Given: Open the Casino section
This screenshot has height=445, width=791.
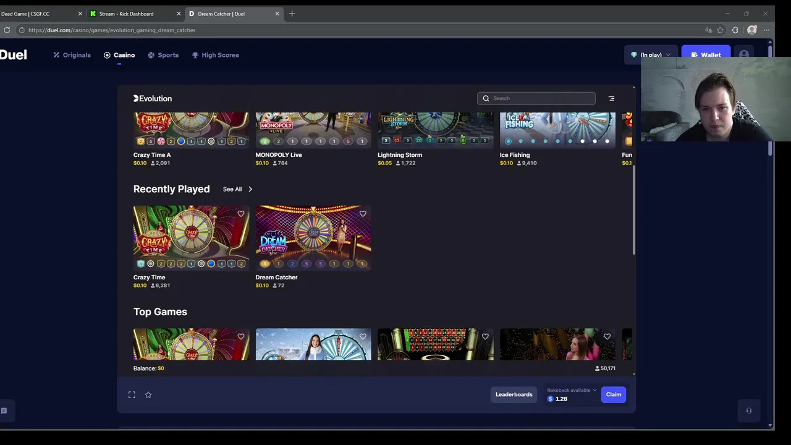Looking at the screenshot, I should [x=119, y=55].
